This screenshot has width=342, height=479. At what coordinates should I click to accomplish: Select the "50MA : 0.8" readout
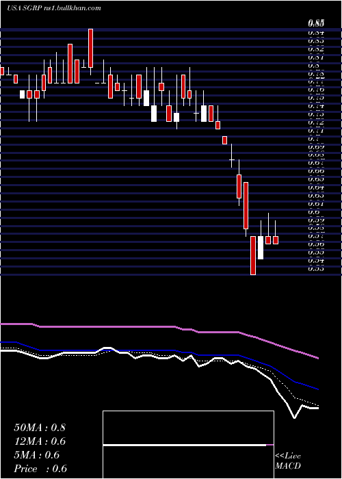point(40,428)
